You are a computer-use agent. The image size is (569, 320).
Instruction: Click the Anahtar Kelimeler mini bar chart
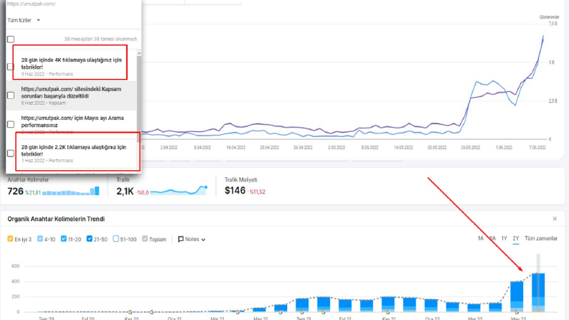71,191
